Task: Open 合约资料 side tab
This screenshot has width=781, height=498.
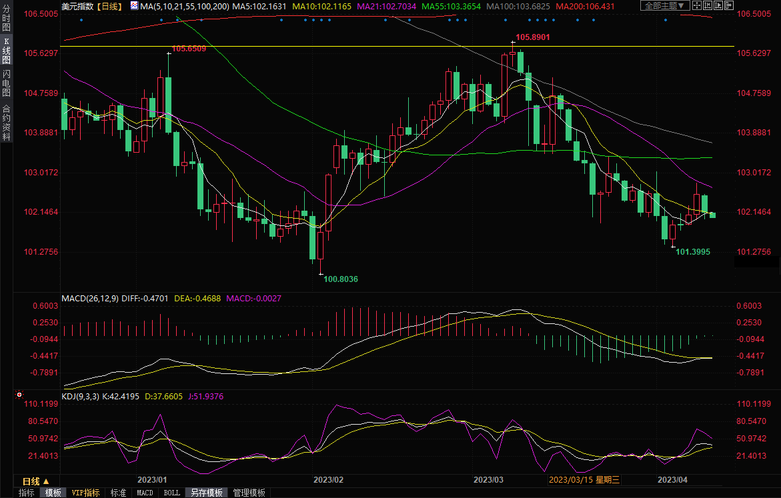Action: [7, 122]
